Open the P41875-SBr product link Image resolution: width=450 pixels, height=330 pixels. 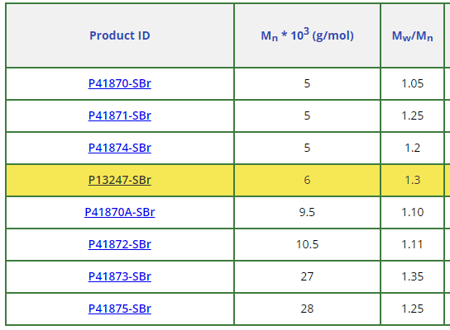120,309
